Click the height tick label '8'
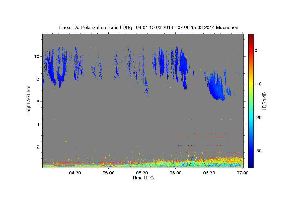This screenshot has height=201, width=301. [38, 79]
